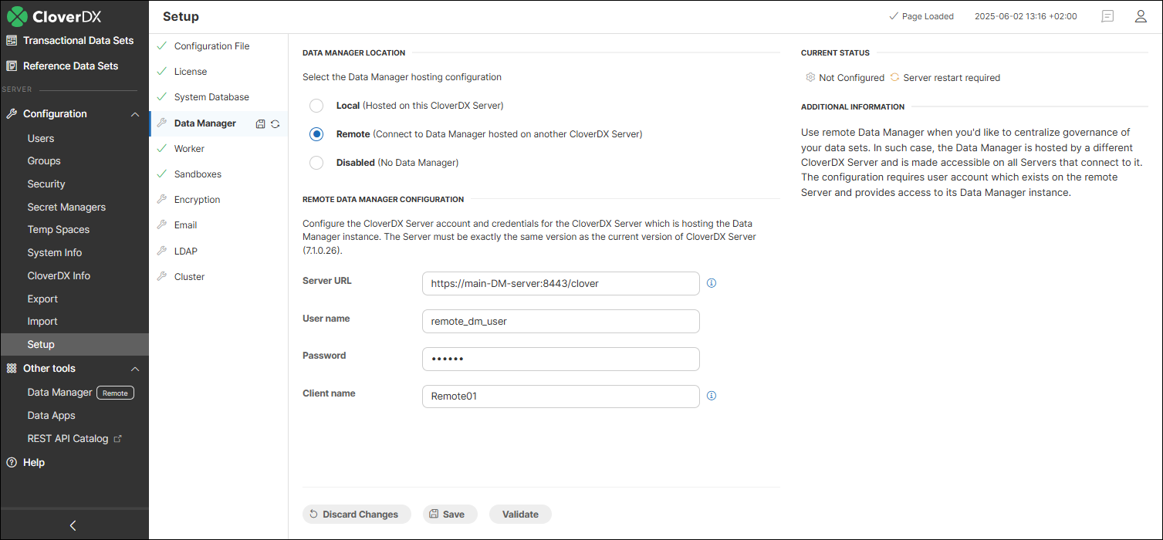The height and width of the screenshot is (540, 1163).
Task: Open the user account icon top right
Action: 1141,15
